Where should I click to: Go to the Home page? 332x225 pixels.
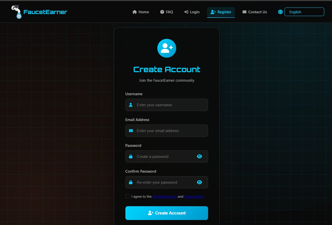(141, 12)
